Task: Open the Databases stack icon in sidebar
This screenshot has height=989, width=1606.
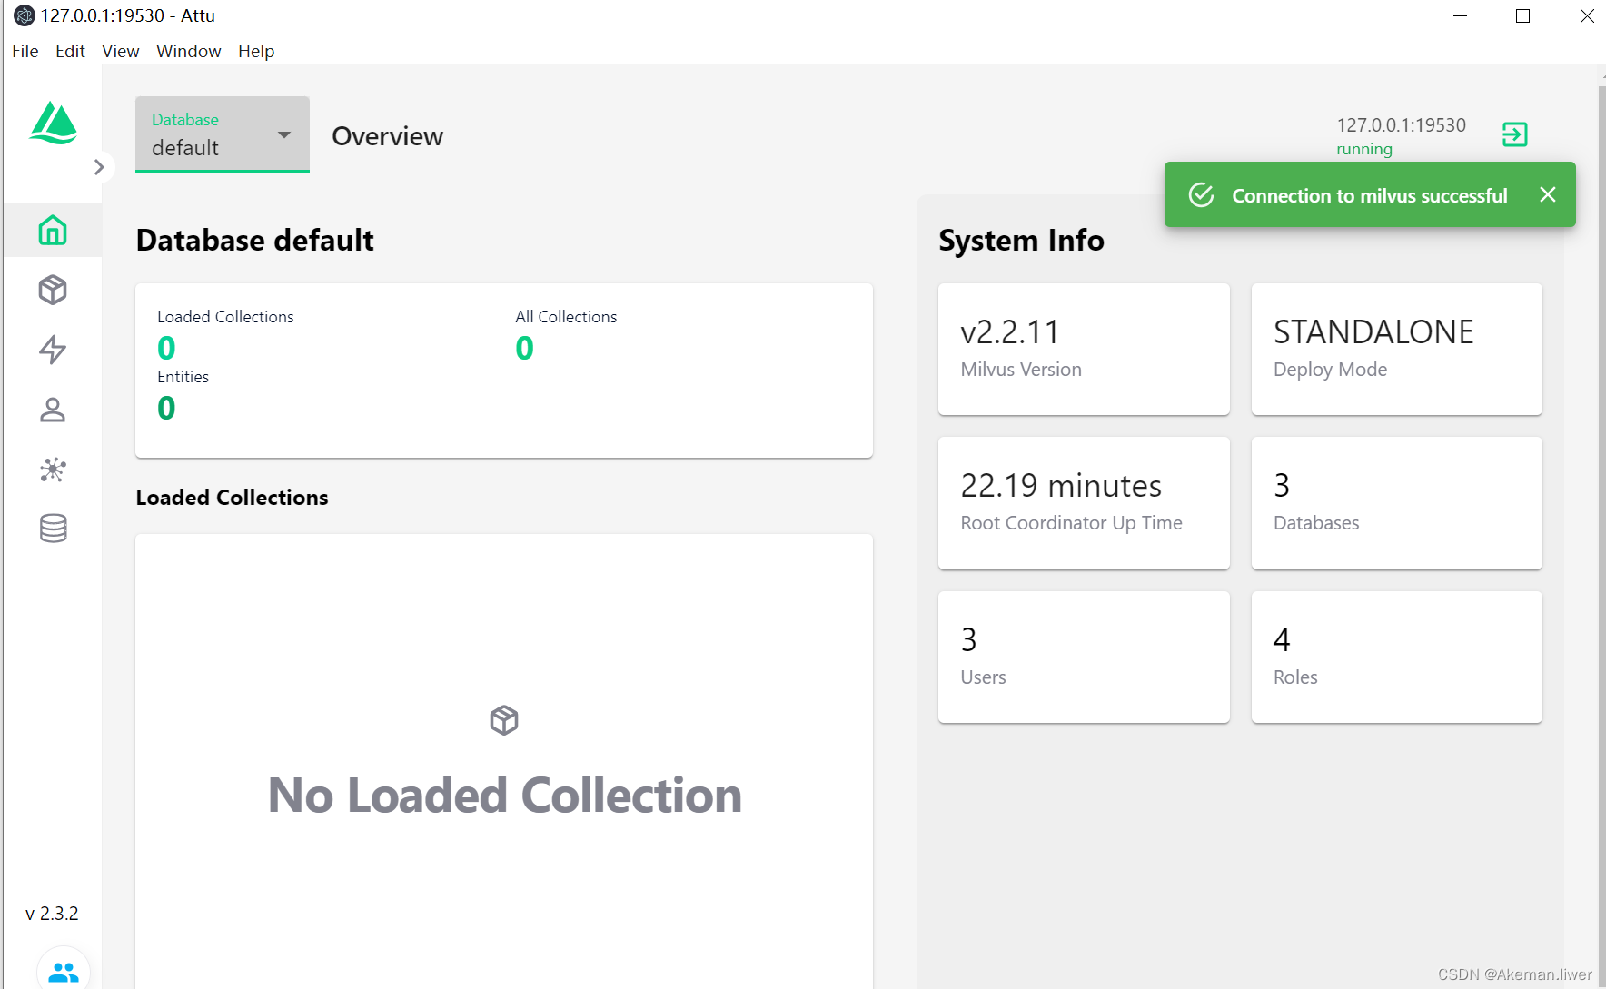Action: (53, 529)
